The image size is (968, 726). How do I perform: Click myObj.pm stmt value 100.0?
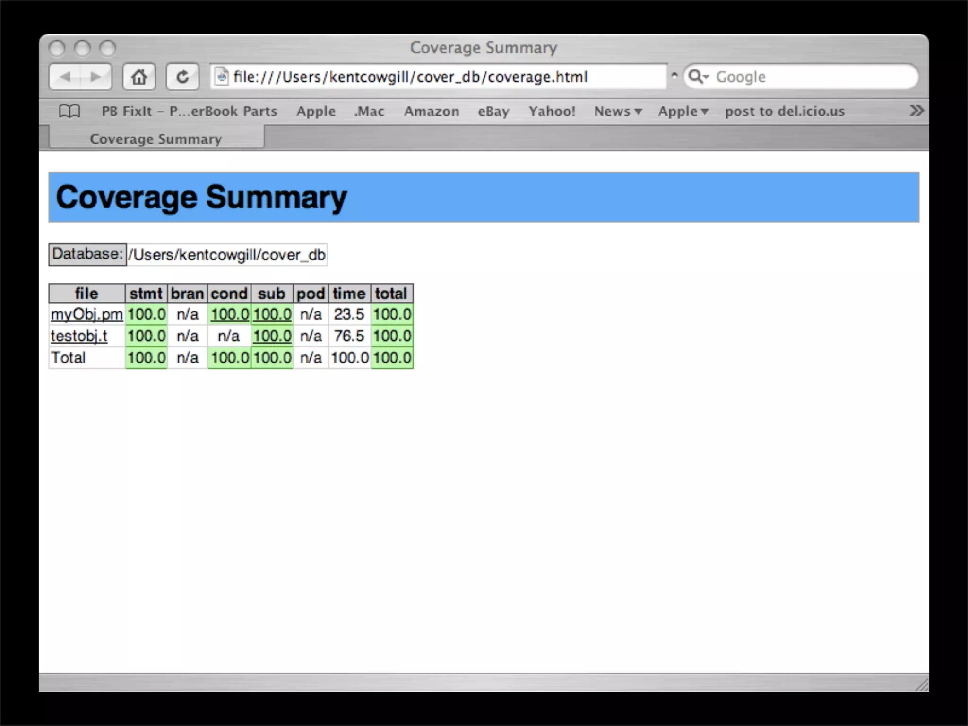pyautogui.click(x=147, y=314)
